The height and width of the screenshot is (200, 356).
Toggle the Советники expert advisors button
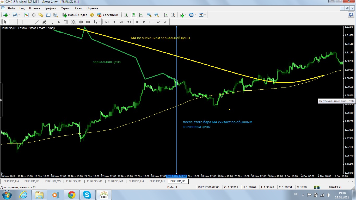(108, 15)
